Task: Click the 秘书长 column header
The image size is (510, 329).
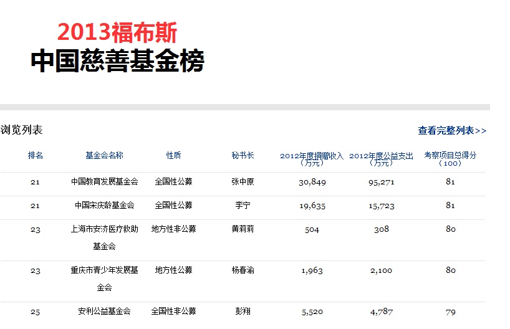Action: (243, 155)
